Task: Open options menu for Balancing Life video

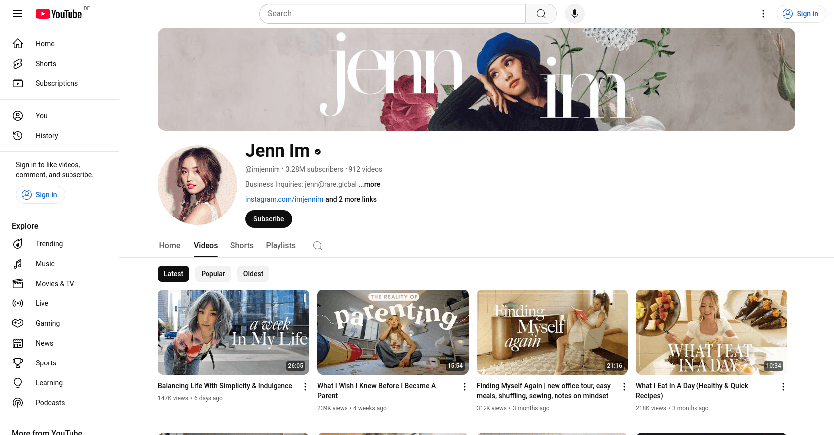Action: (305, 387)
